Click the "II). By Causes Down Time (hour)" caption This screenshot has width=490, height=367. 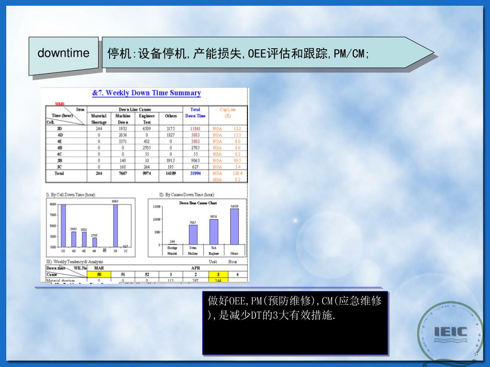187,195
